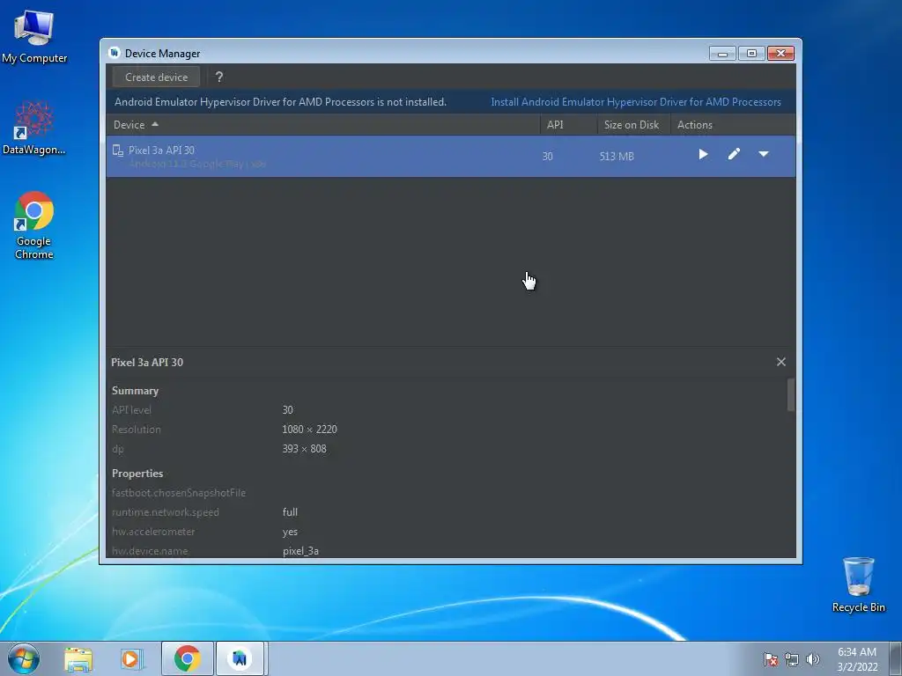Image resolution: width=902 pixels, height=676 pixels.
Task: Click the fastboot.chosenSnapshotFile property label
Action: click(x=179, y=493)
